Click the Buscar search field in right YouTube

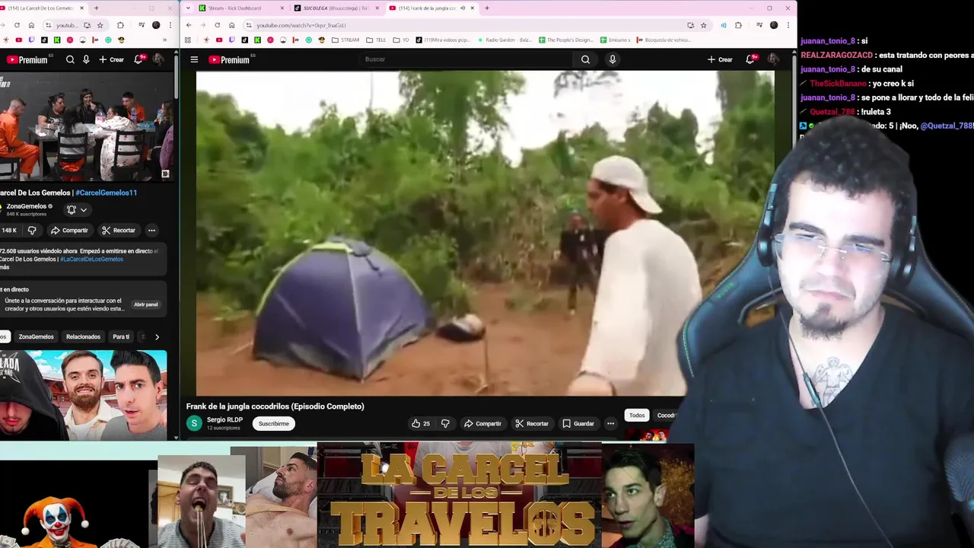click(464, 59)
